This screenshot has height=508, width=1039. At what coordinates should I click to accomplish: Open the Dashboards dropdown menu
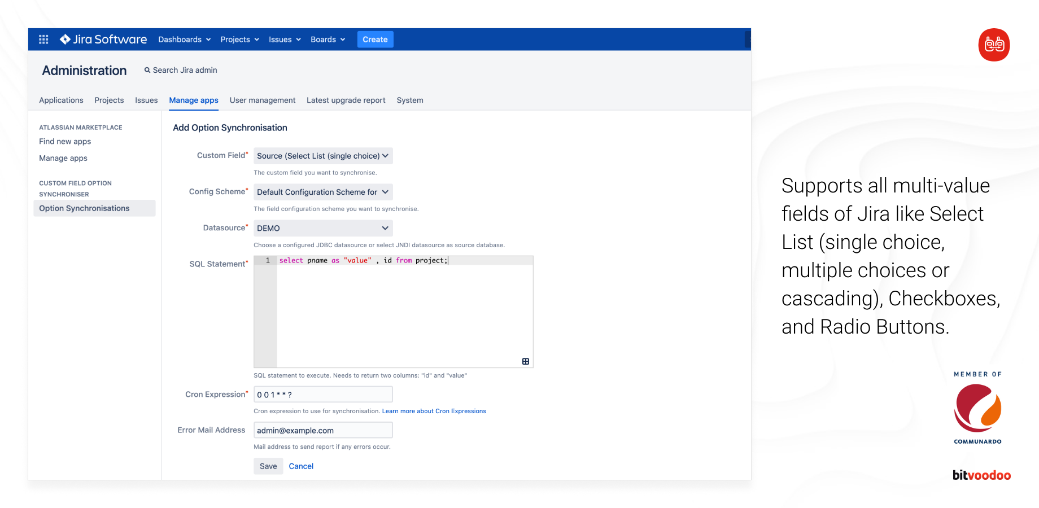tap(185, 40)
